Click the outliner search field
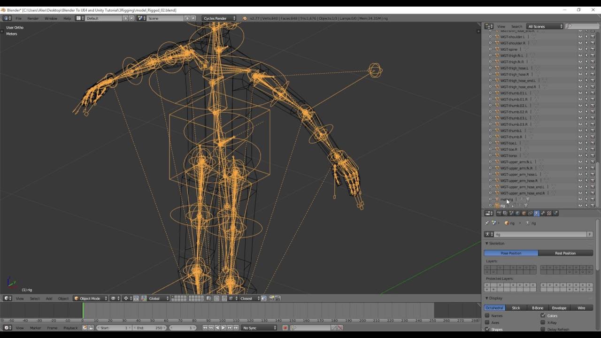 coord(582,26)
